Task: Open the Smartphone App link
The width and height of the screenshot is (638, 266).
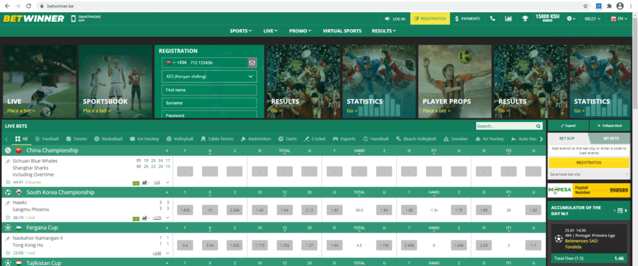Action: (x=86, y=18)
